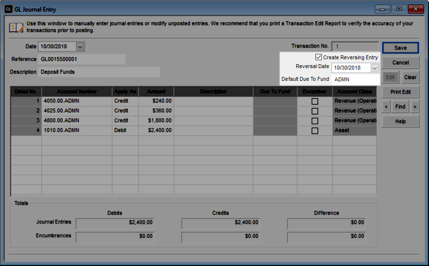Toggle Encumber checkbox for detail row 1

tap(314, 101)
